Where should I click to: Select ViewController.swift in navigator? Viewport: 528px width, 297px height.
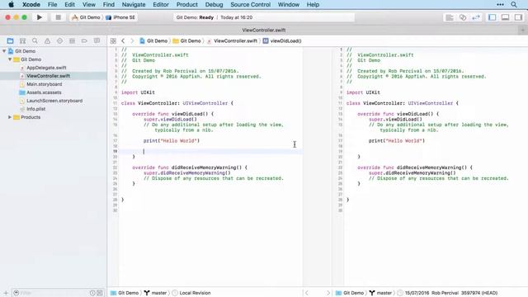tap(49, 76)
